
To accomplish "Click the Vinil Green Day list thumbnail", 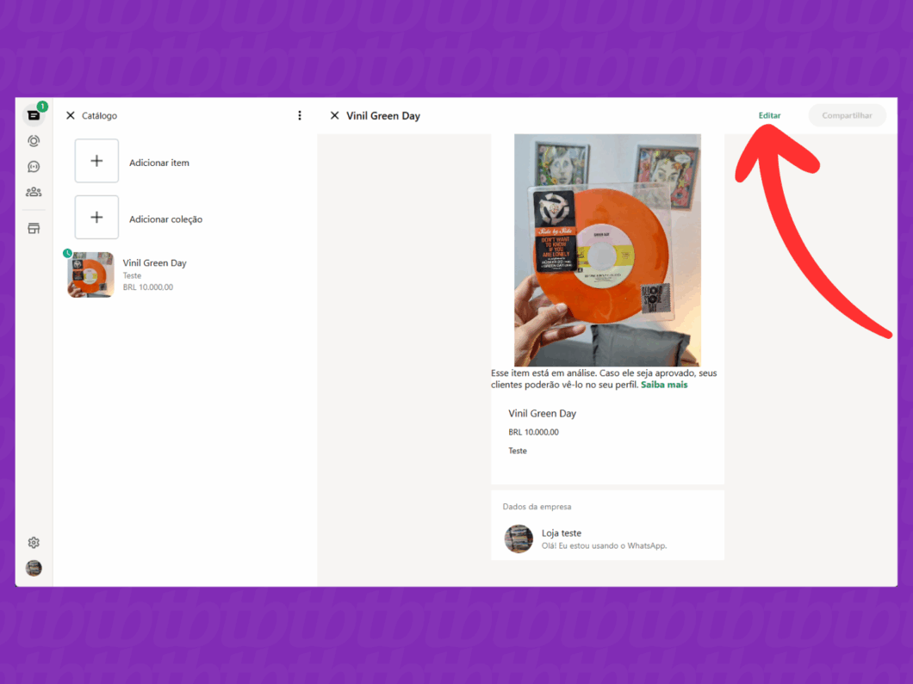I will point(90,274).
